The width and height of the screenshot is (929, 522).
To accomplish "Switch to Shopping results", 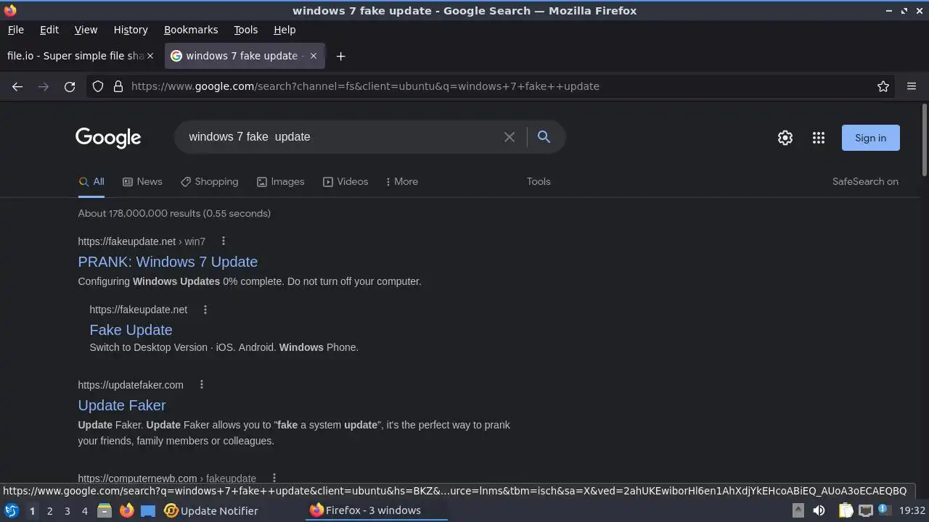I will pyautogui.click(x=209, y=182).
